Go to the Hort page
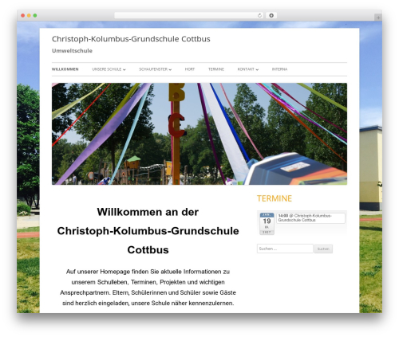 coord(190,69)
